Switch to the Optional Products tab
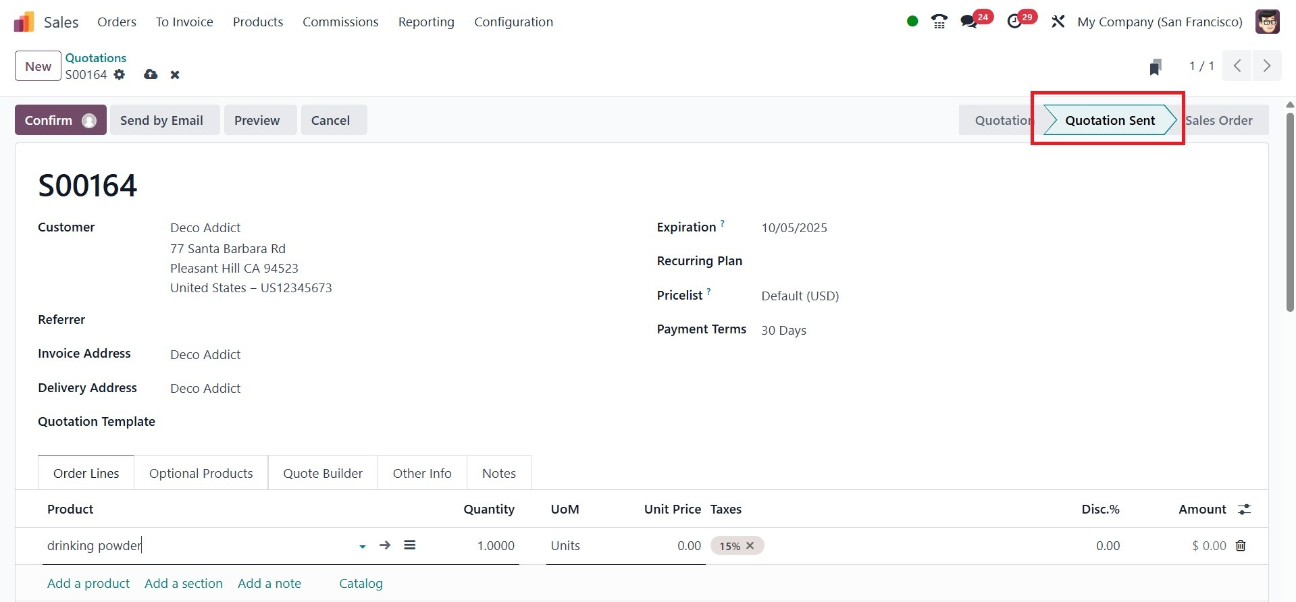This screenshot has width=1296, height=602. pos(201,473)
